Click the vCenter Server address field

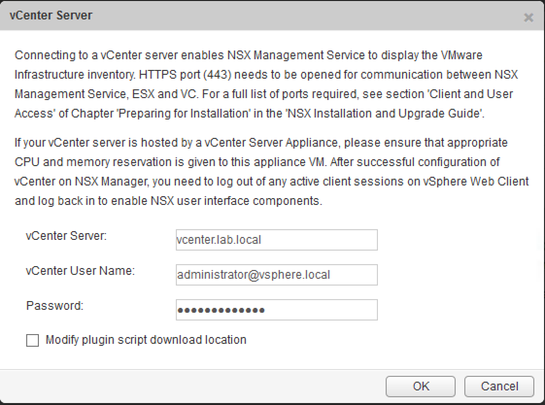point(277,240)
